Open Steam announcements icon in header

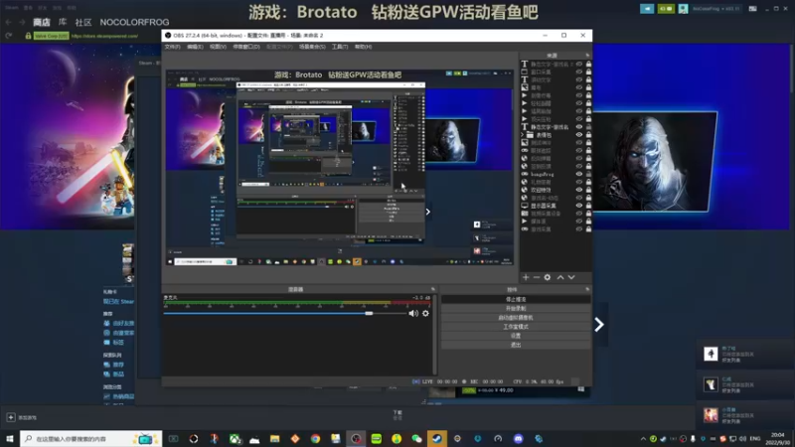[x=647, y=9]
